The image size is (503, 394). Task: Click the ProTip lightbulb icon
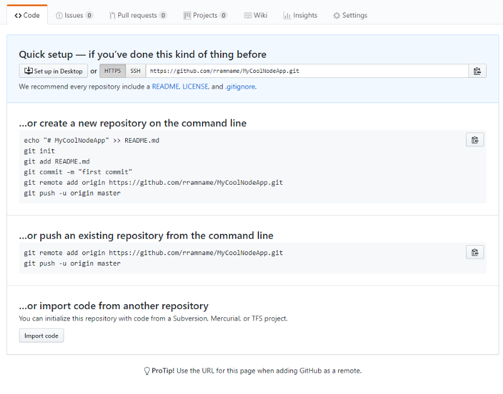click(146, 371)
